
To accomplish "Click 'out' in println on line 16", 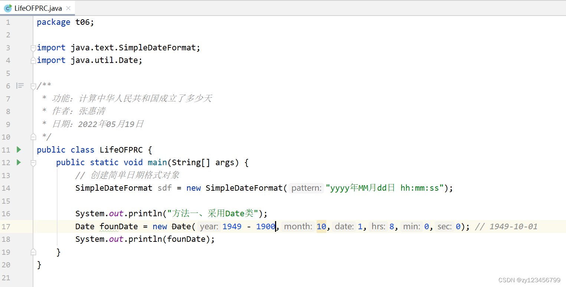I will 116,213.
